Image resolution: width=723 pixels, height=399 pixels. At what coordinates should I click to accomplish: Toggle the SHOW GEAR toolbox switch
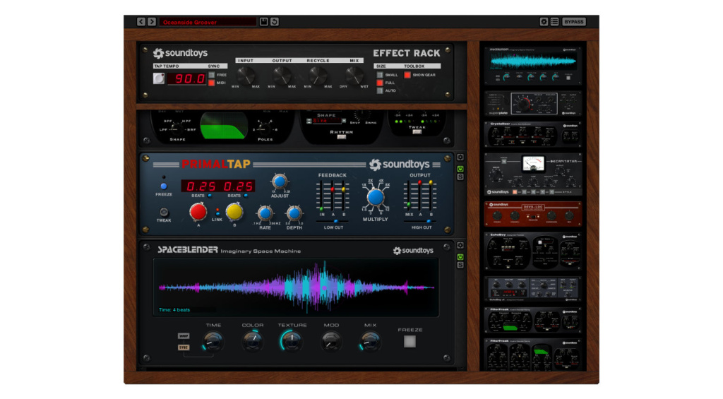(407, 75)
